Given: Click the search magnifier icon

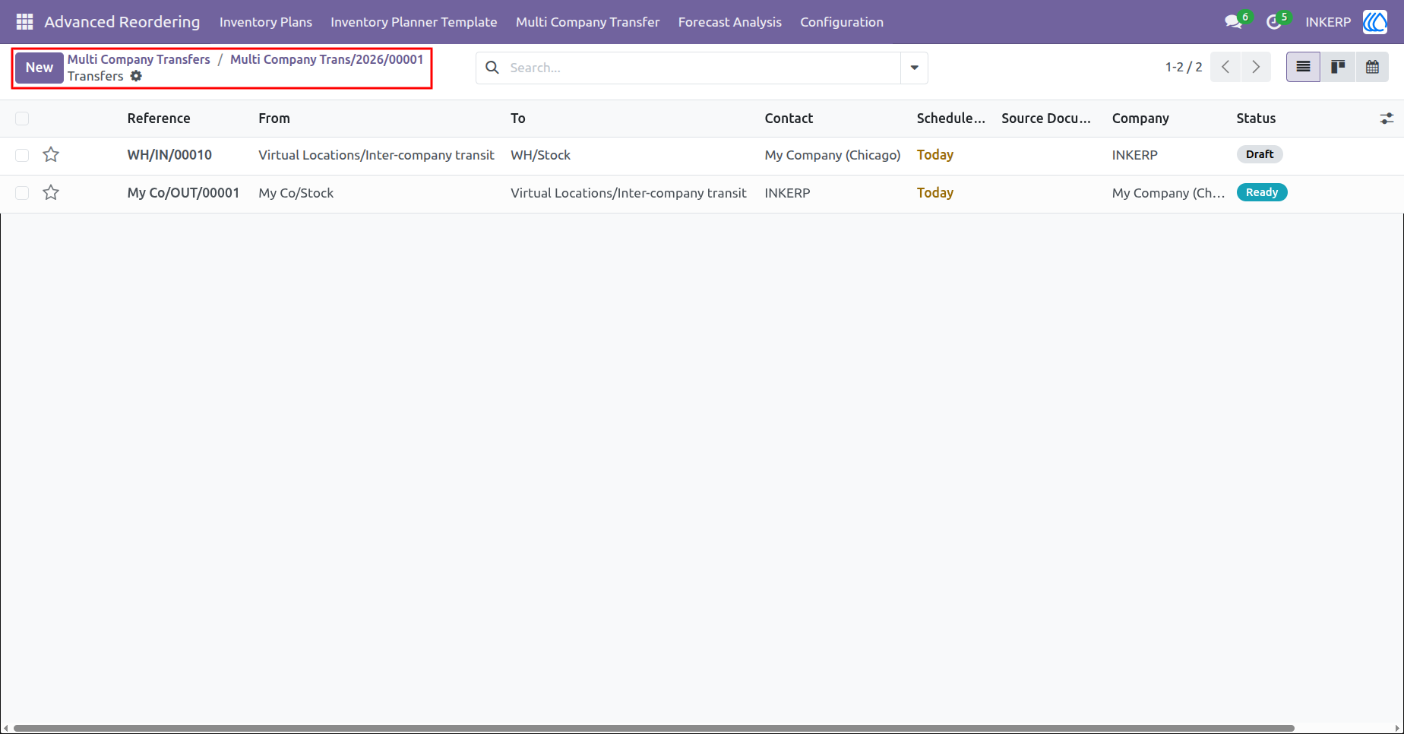Looking at the screenshot, I should click(x=492, y=68).
